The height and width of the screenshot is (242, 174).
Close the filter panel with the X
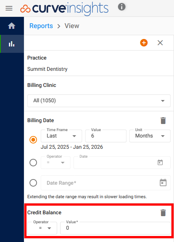coord(160,43)
